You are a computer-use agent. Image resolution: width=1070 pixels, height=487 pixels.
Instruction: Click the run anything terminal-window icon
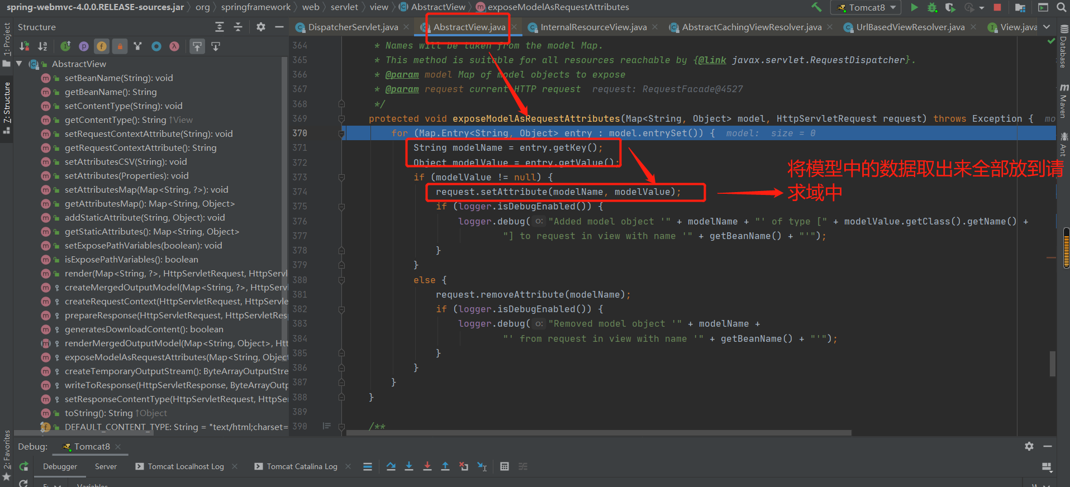tap(1043, 7)
